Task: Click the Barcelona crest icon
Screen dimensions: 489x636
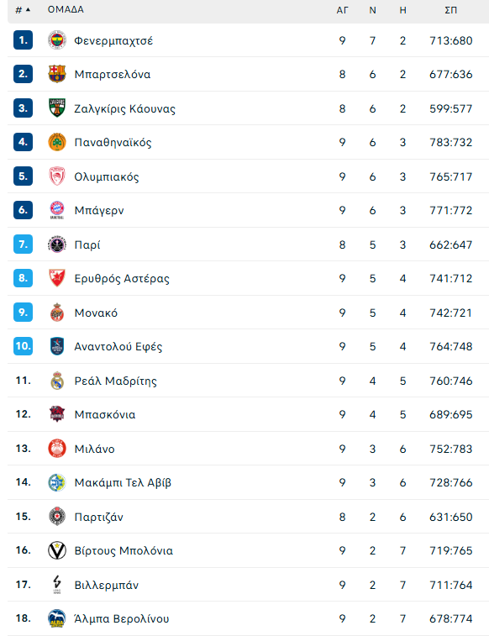Action: [57, 74]
